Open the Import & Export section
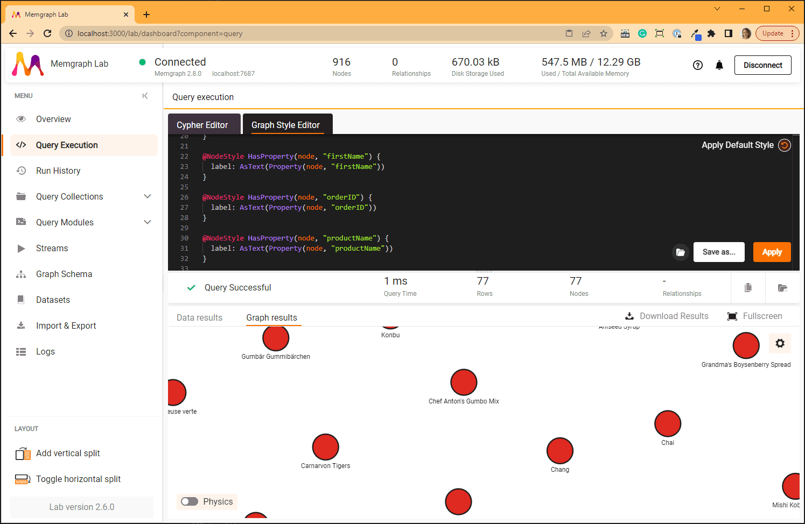Viewport: 805px width, 524px height. [x=66, y=325]
